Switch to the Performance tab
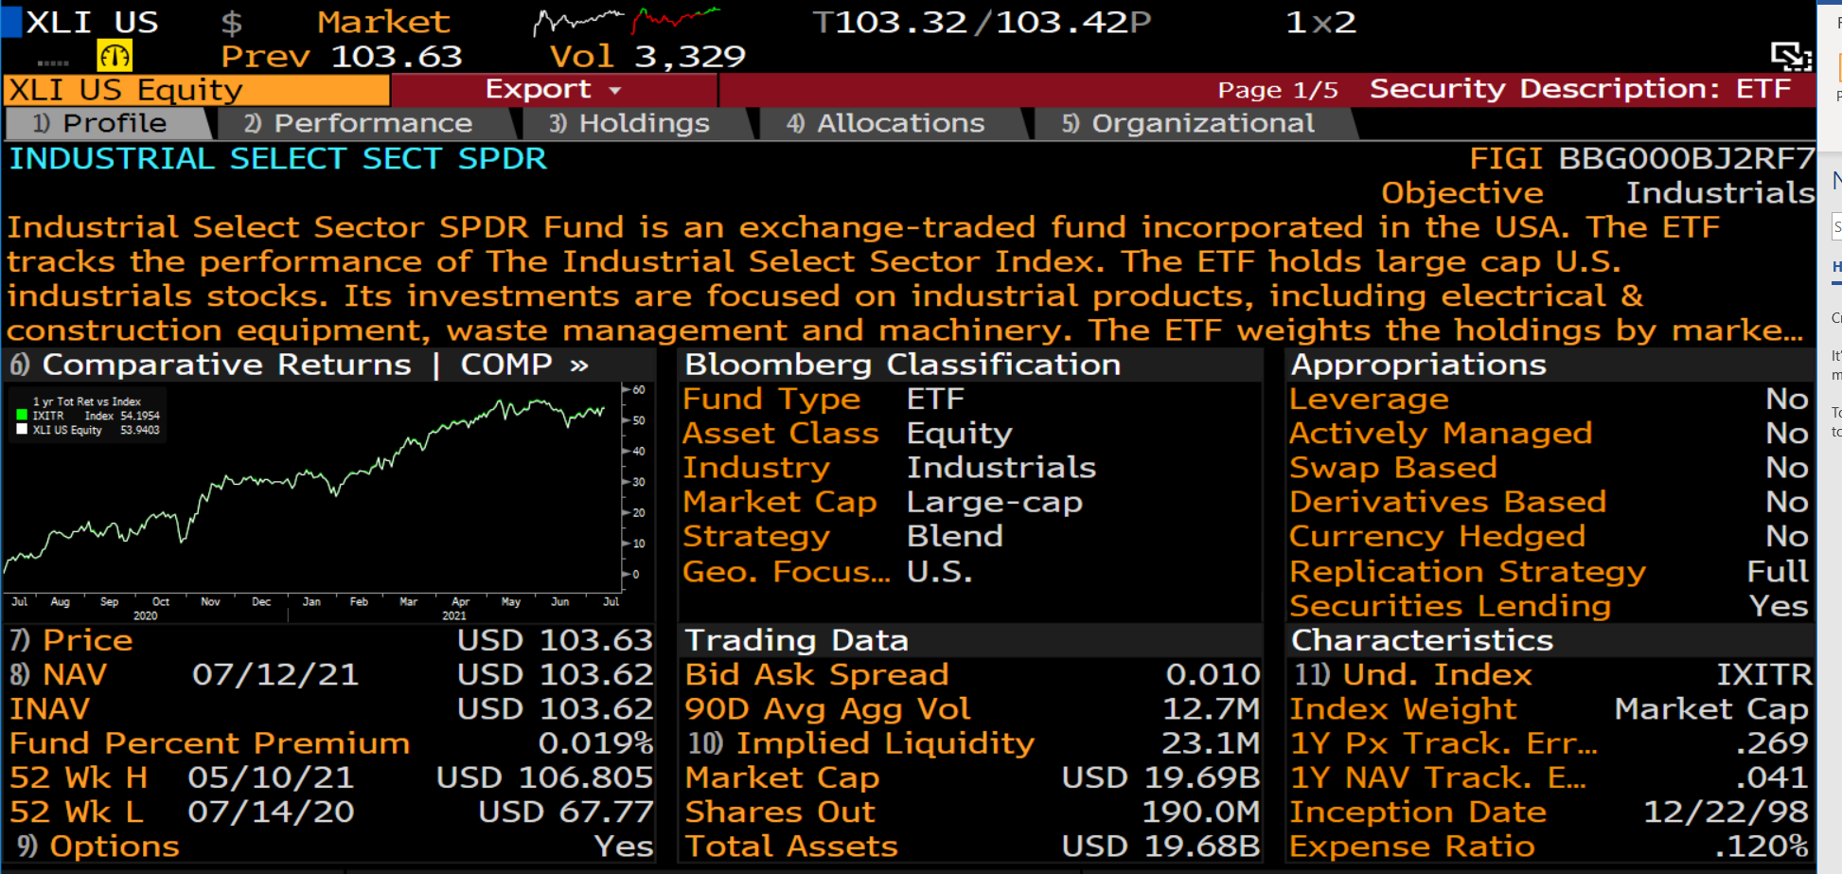Viewport: 1842px width, 874px height. pyautogui.click(x=360, y=124)
